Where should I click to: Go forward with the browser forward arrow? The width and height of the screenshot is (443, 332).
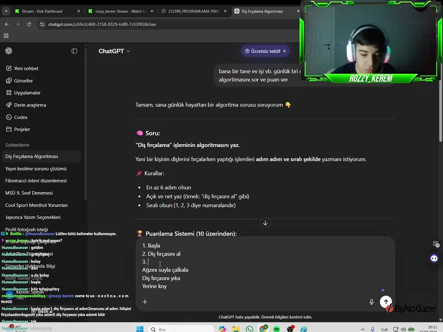click(x=18, y=24)
